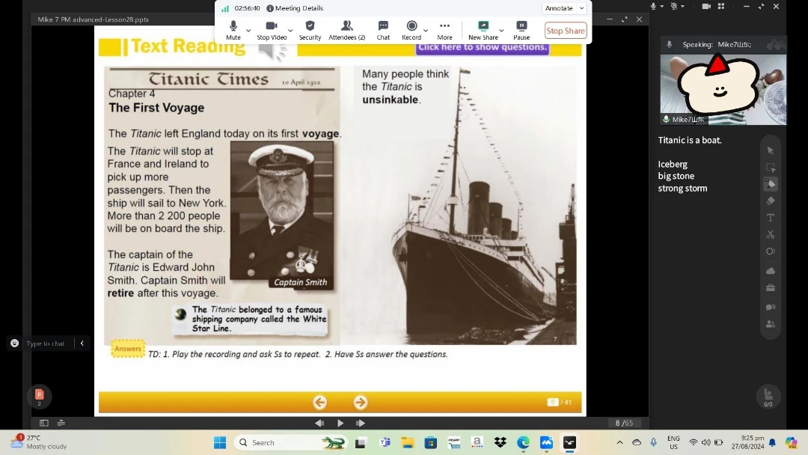Open Dropbox from the taskbar
Screen dimensions: 808x455
click(x=500, y=442)
